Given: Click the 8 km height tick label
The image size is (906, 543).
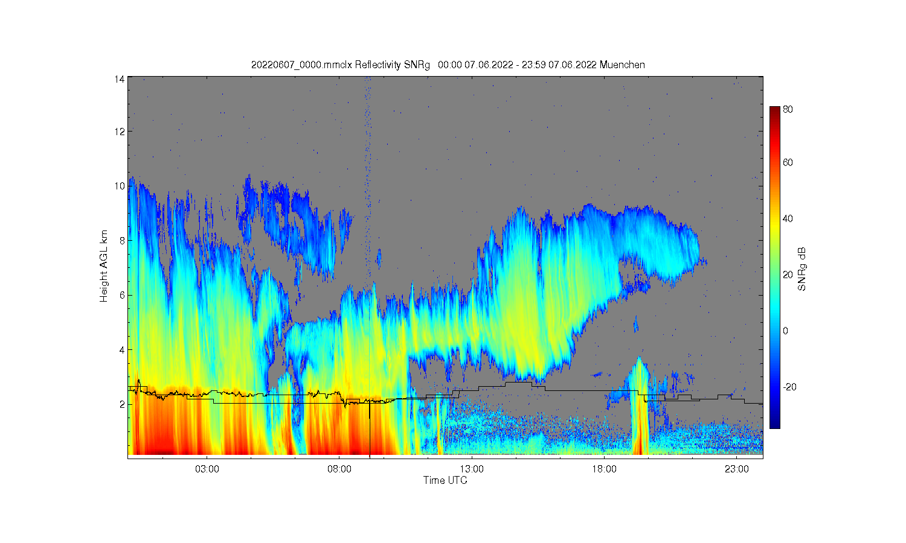Looking at the screenshot, I should coord(123,240).
